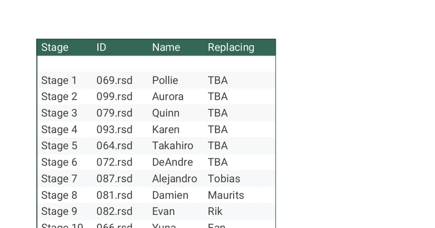Click the Name column header
435x228 pixels.
[166, 47]
